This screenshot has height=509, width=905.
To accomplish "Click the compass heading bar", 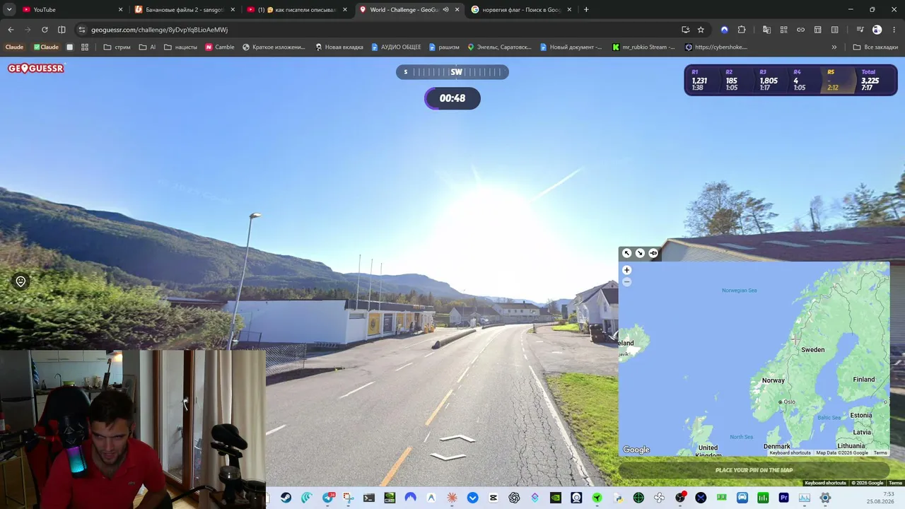I will [452, 72].
